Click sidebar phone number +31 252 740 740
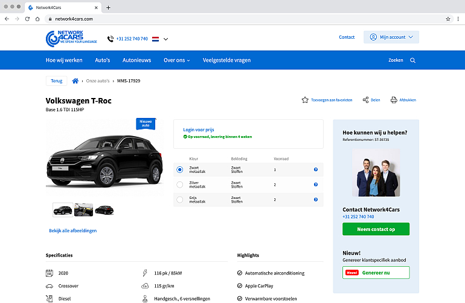 click(358, 217)
